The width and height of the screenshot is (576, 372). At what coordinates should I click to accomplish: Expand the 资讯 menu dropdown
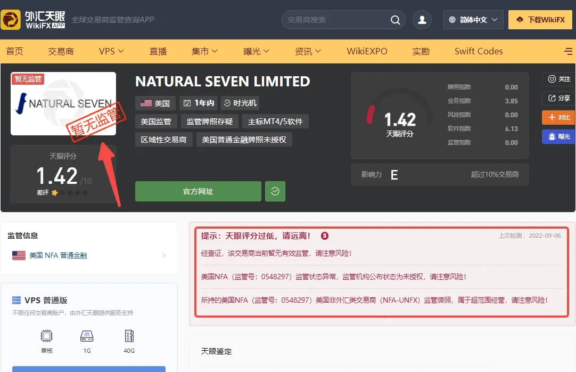(x=308, y=51)
